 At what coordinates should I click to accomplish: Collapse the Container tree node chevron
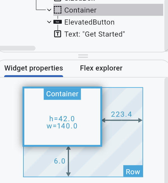tap(49, 10)
